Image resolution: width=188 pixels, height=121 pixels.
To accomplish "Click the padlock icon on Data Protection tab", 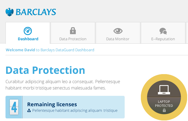I will [73, 31].
